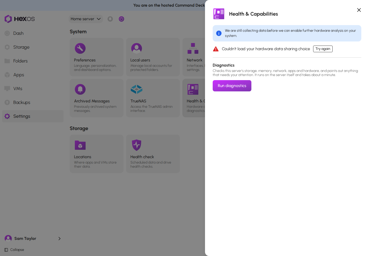Screen dimensions: 369x256
Task: Click the Health & Capabilities card icon
Action: (x=193, y=89)
